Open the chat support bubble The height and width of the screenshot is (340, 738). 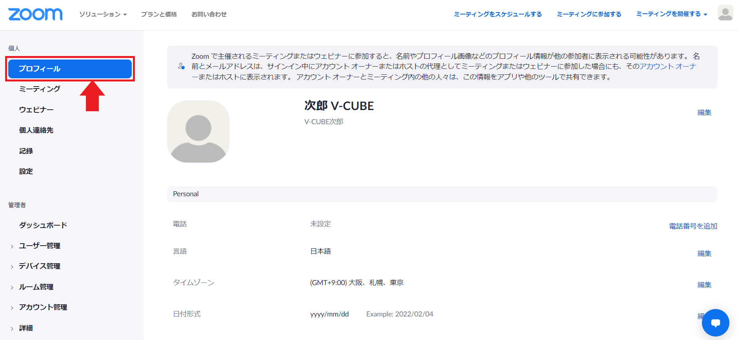pyautogui.click(x=715, y=323)
